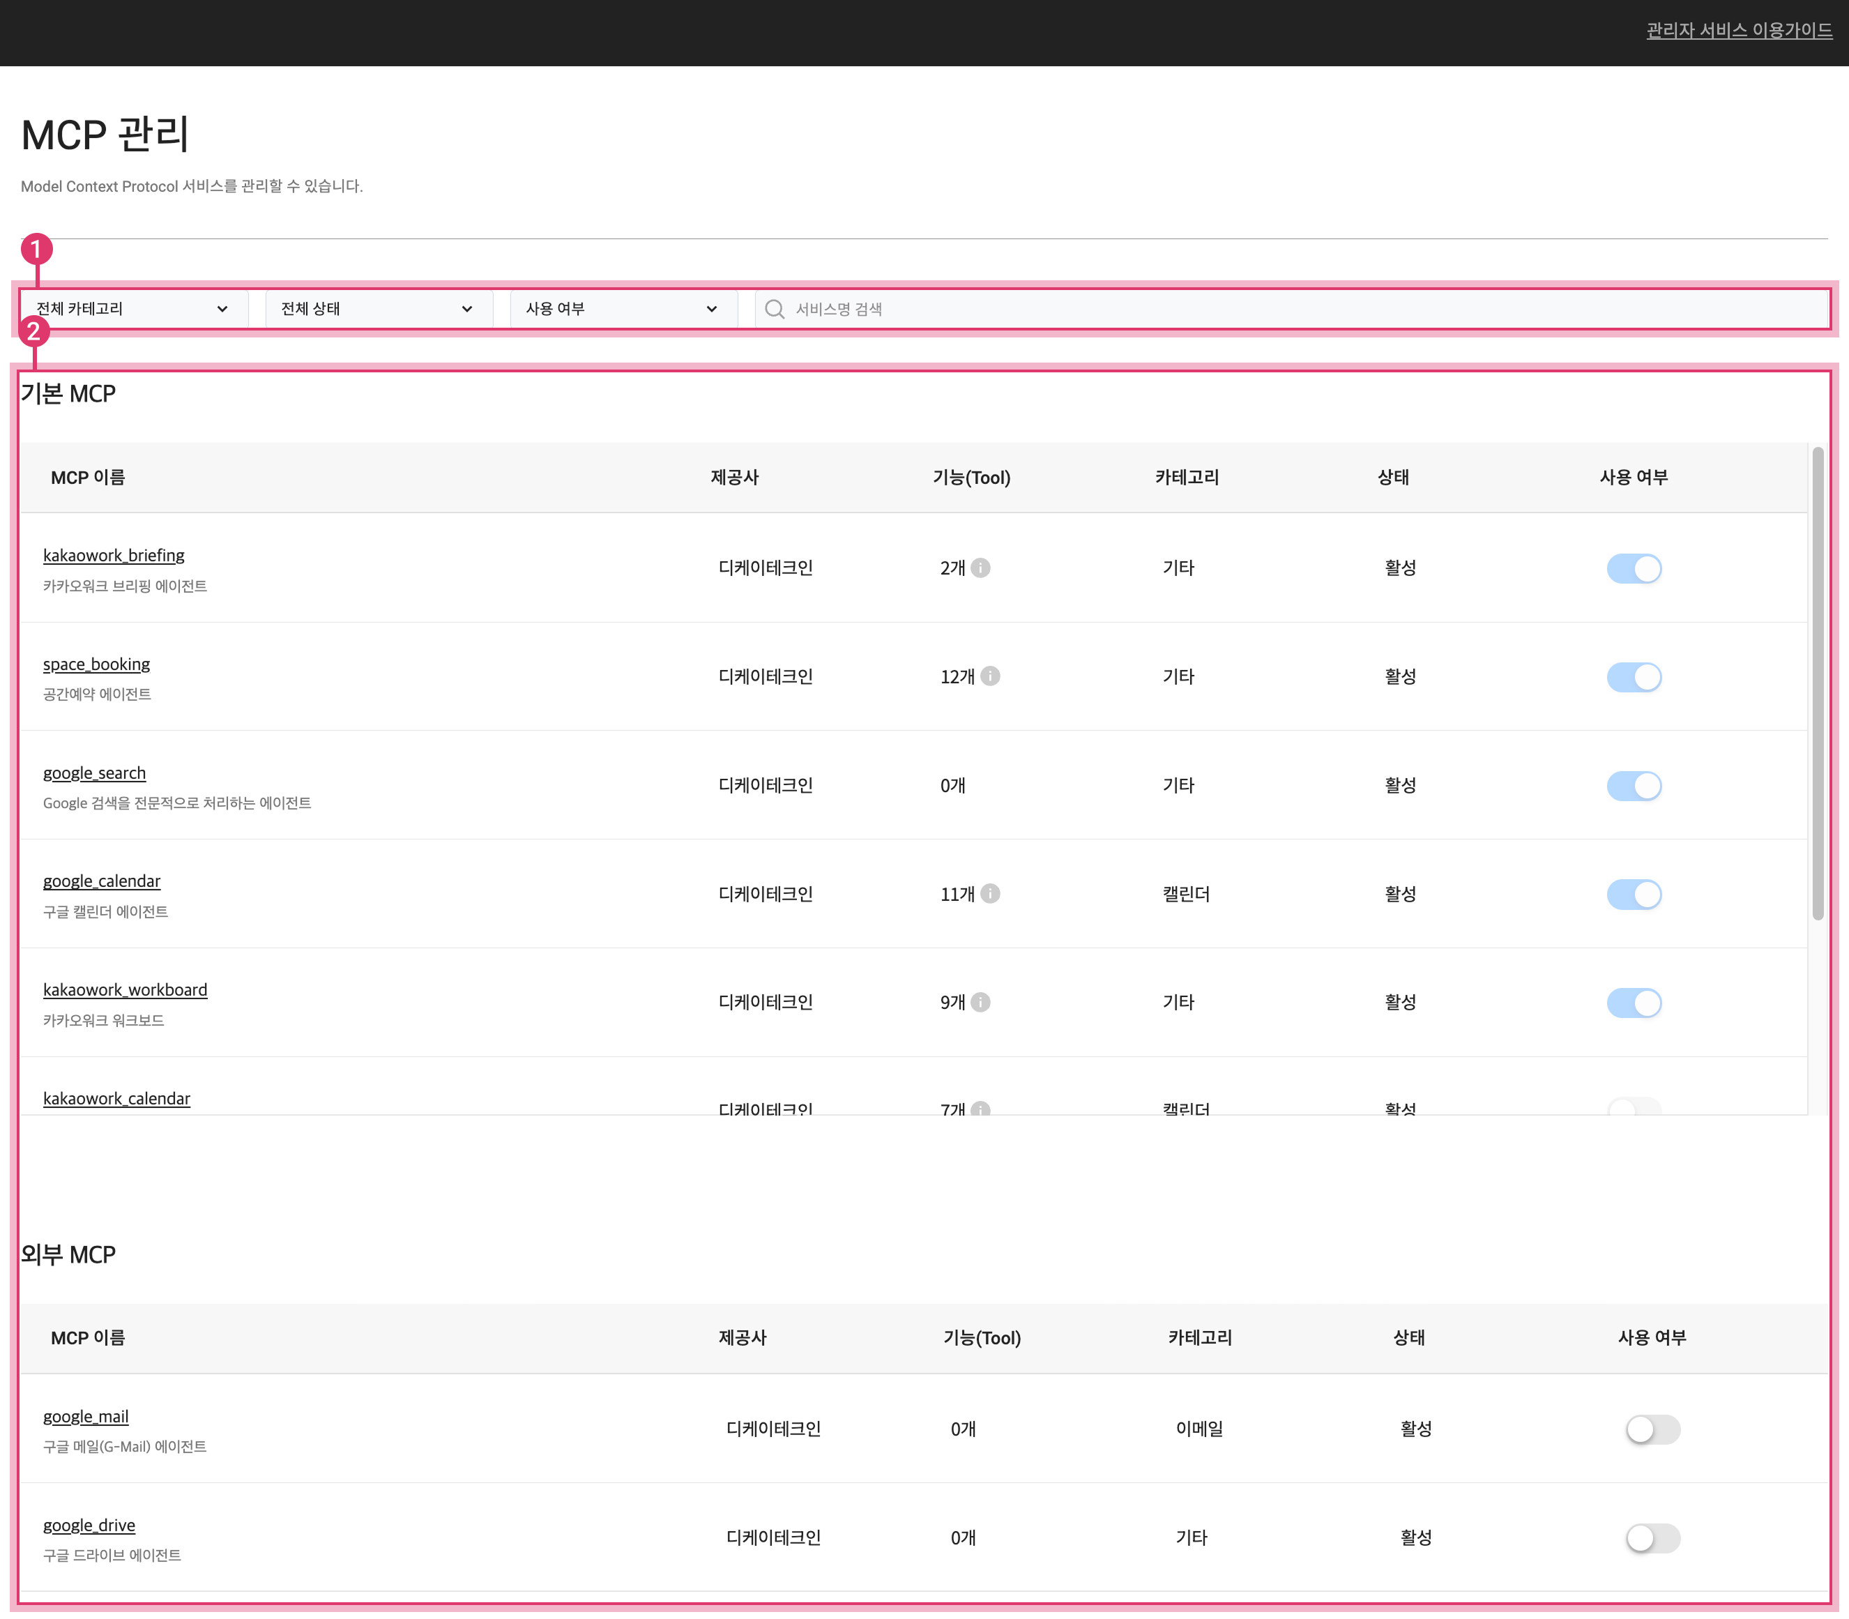The height and width of the screenshot is (1619, 1849).
Task: Open the 사용 여부 filter dropdown
Action: tap(623, 309)
